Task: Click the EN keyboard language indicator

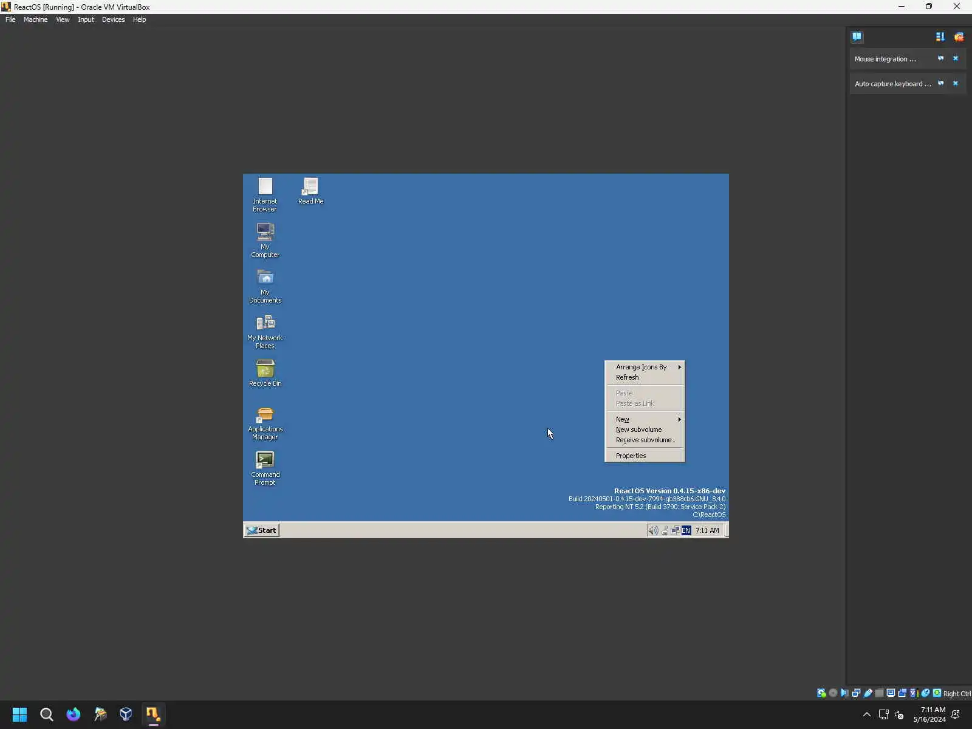Action: tap(686, 530)
